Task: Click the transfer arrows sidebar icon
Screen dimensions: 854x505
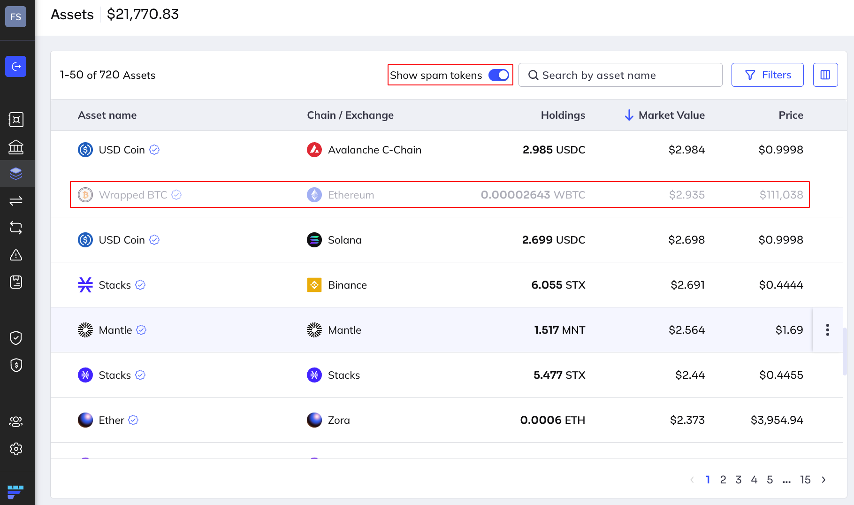Action: [16, 201]
